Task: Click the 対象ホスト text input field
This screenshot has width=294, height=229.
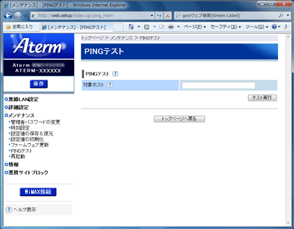Action: pyautogui.click(x=219, y=85)
